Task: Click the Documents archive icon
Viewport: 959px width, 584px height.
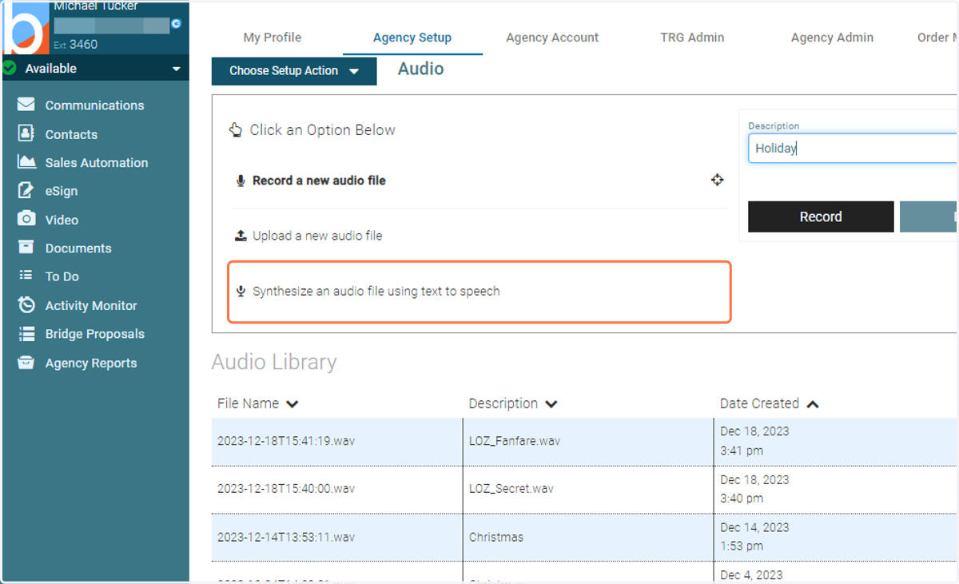Action: [26, 248]
